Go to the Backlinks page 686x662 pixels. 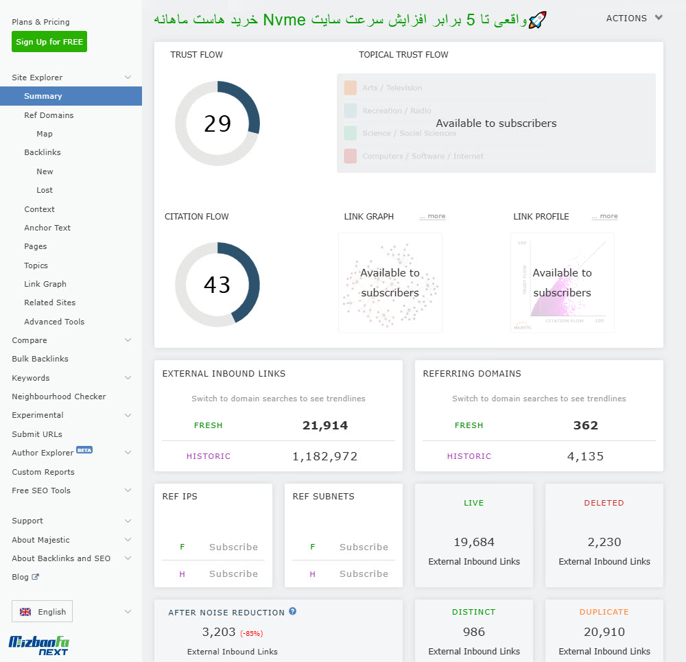43,152
